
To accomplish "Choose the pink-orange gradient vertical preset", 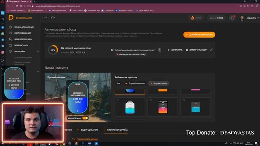I will coord(162,107).
